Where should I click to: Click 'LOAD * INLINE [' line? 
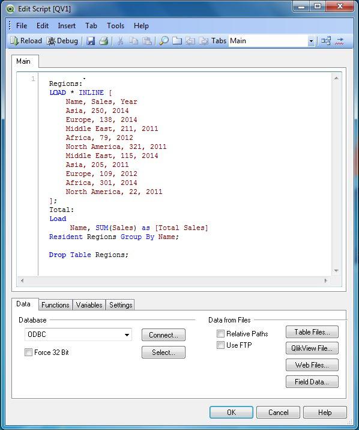80,92
